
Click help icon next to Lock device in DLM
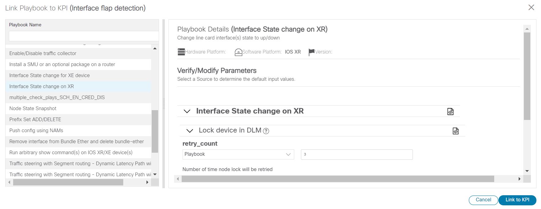[266, 131]
